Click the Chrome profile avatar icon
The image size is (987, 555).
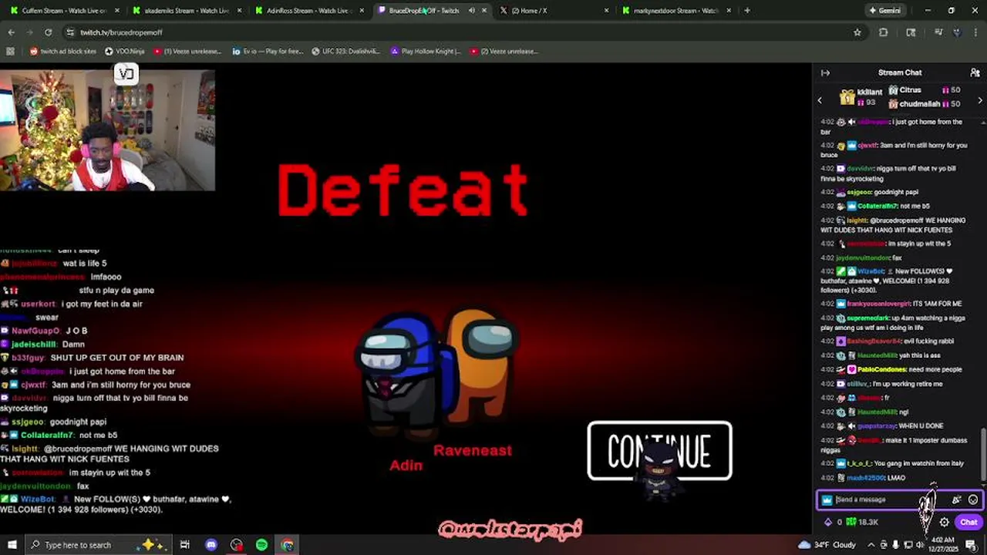point(957,32)
